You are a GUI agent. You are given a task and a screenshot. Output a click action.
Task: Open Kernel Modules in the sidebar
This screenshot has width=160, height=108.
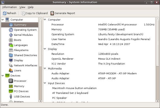[23, 35]
